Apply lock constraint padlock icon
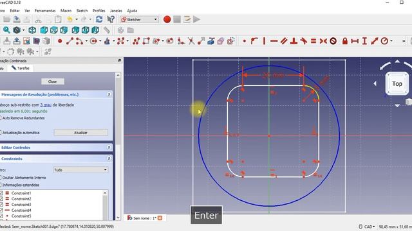This screenshot has height=231, width=412. [345, 41]
